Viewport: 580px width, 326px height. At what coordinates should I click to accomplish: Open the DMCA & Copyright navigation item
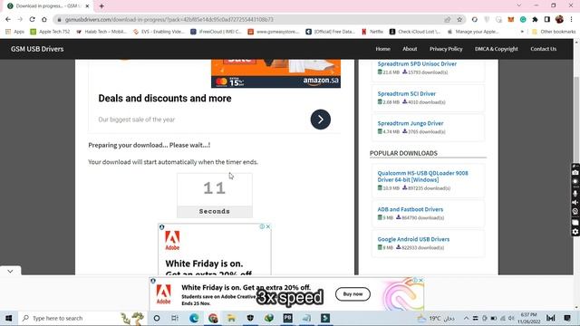[497, 49]
